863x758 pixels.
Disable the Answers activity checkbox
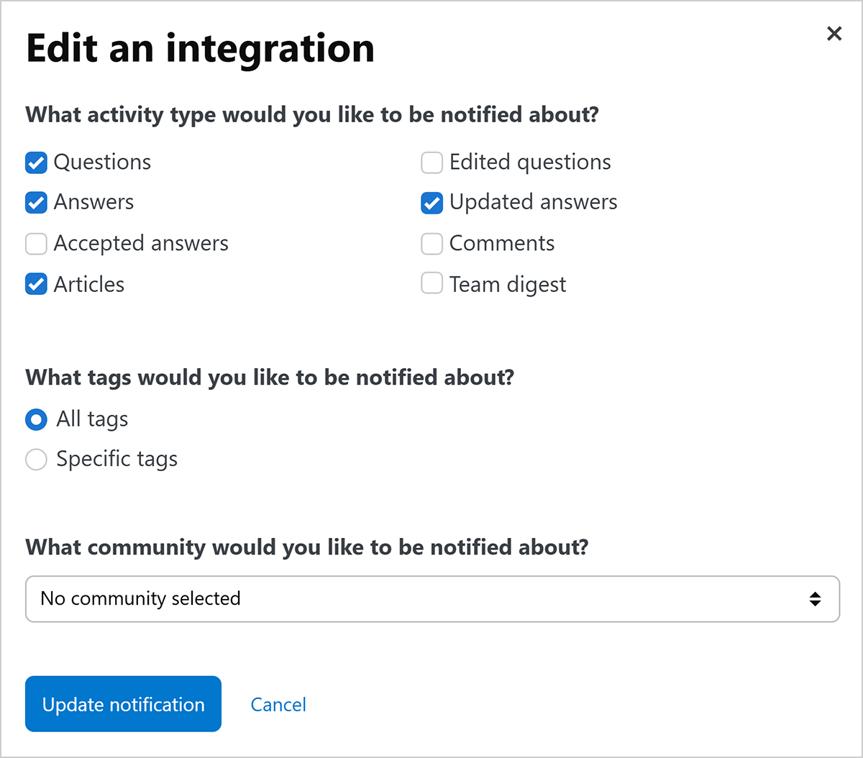[x=36, y=204]
